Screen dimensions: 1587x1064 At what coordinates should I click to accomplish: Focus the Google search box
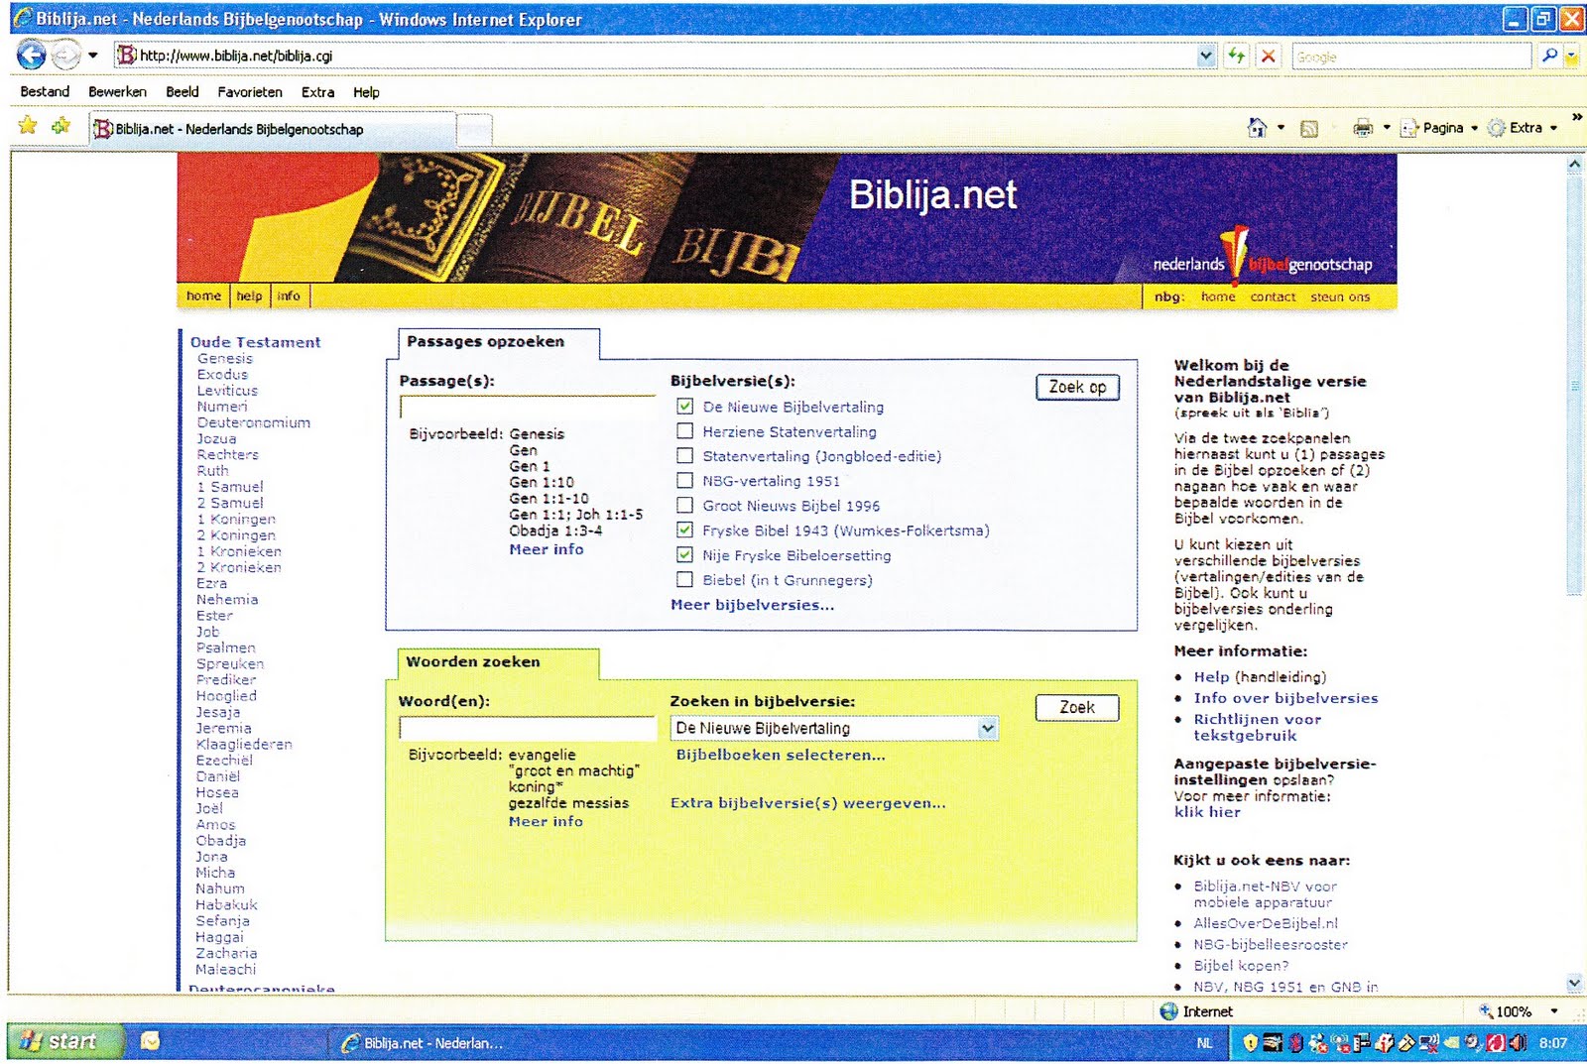point(1412,57)
